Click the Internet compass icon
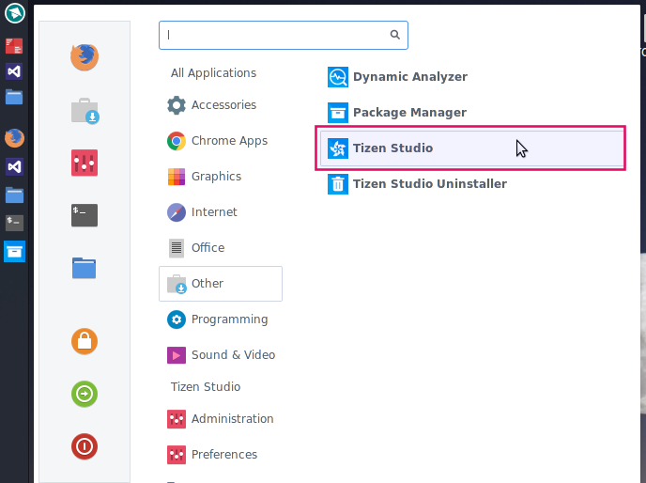 point(177,212)
